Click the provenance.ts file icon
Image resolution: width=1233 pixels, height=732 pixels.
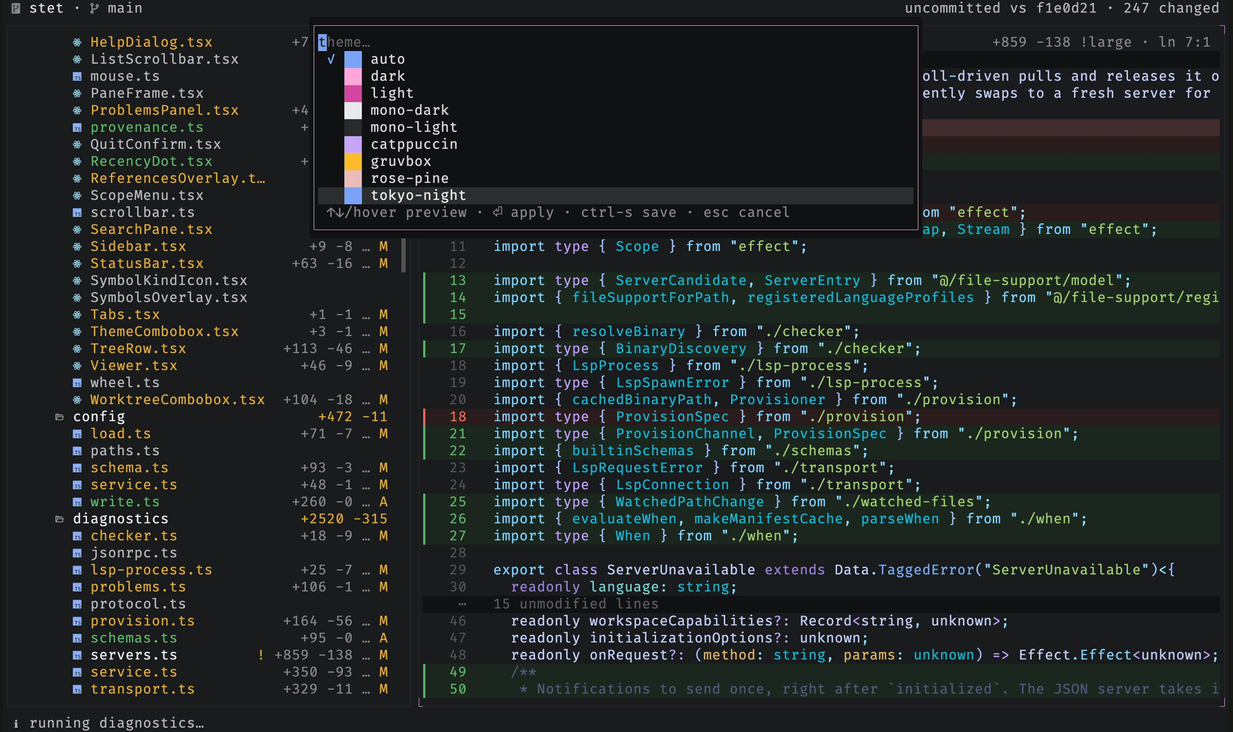(x=78, y=128)
